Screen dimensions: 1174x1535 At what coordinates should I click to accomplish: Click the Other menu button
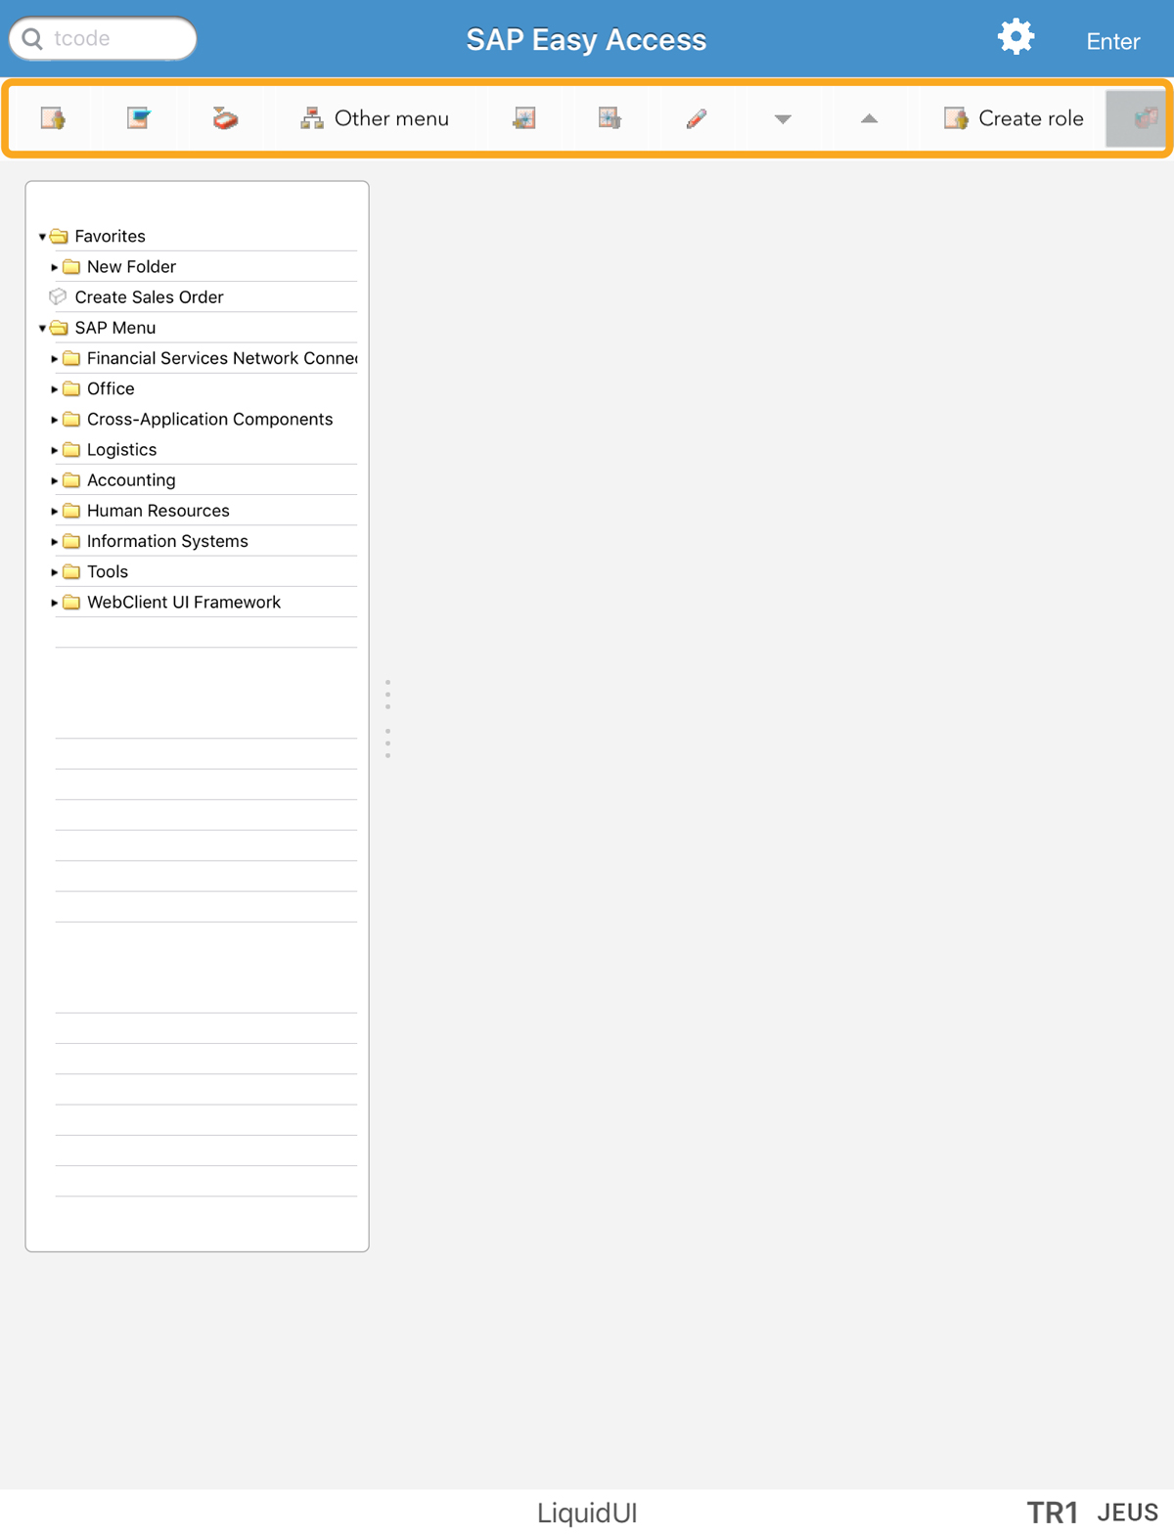coord(375,118)
